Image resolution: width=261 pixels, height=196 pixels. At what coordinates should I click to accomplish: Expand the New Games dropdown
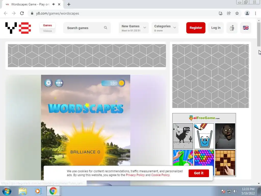coord(134,28)
